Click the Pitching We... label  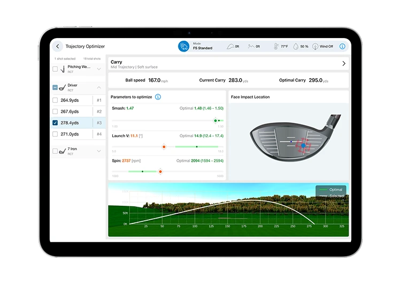[x=79, y=66]
